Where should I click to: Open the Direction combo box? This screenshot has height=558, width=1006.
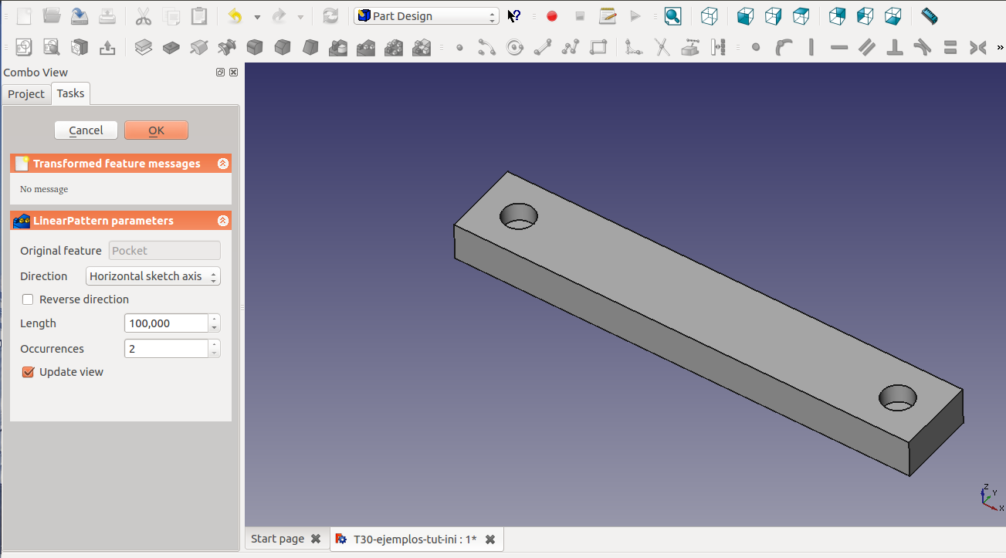(x=153, y=276)
